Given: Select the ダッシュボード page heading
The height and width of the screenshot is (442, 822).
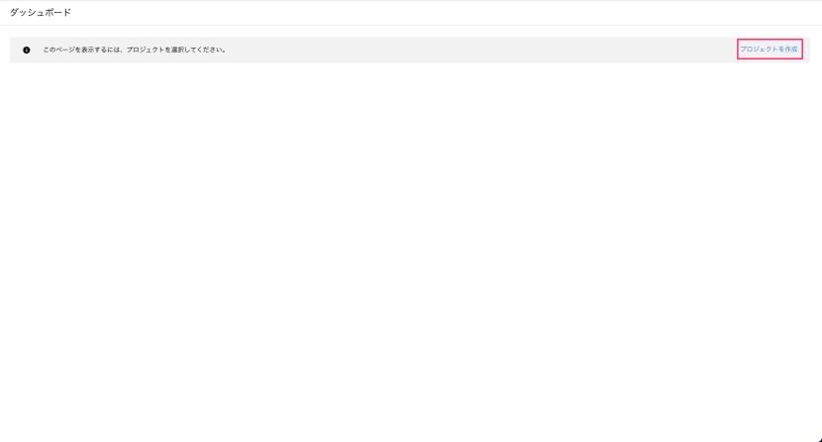Looking at the screenshot, I should pyautogui.click(x=41, y=13).
